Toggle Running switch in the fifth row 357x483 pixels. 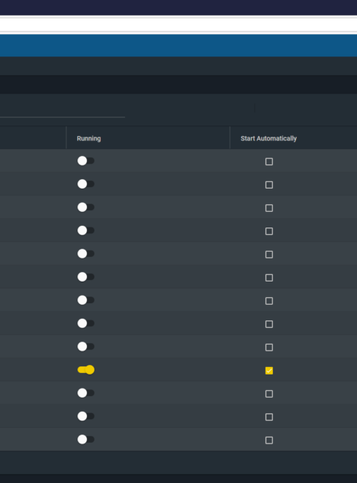pos(86,253)
